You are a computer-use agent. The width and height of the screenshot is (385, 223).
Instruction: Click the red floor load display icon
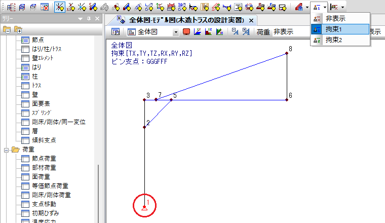tap(171, 7)
